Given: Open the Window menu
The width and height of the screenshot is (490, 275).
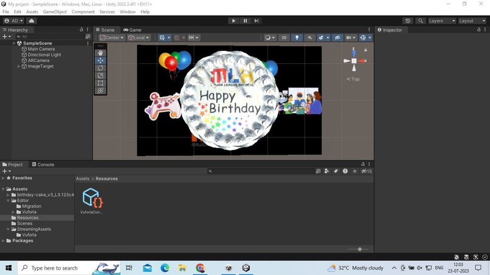Looking at the screenshot, I should pyautogui.click(x=128, y=12).
